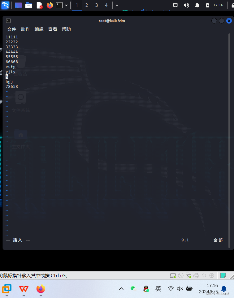The height and width of the screenshot is (298, 234).
Task: Launch Firefox from the Kali top panel
Action: tap(50, 5)
